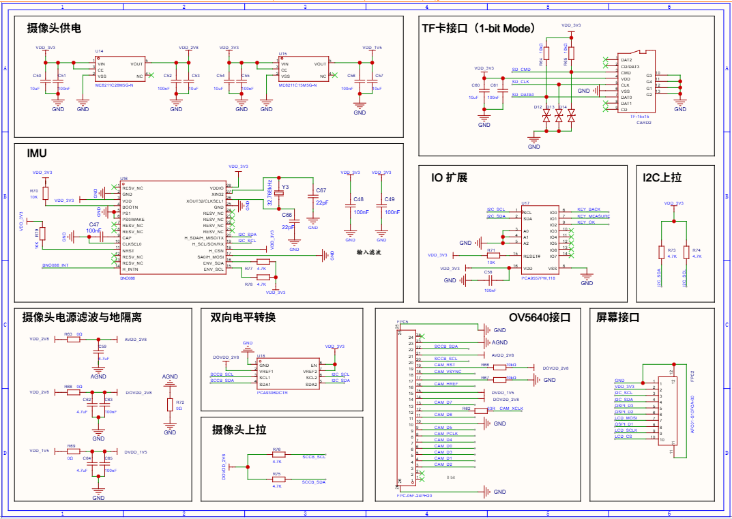Image resolution: width=732 pixels, height=519 pixels.
Task: Select pull-up resistor R65 10kΩ
Action: [x=571, y=54]
